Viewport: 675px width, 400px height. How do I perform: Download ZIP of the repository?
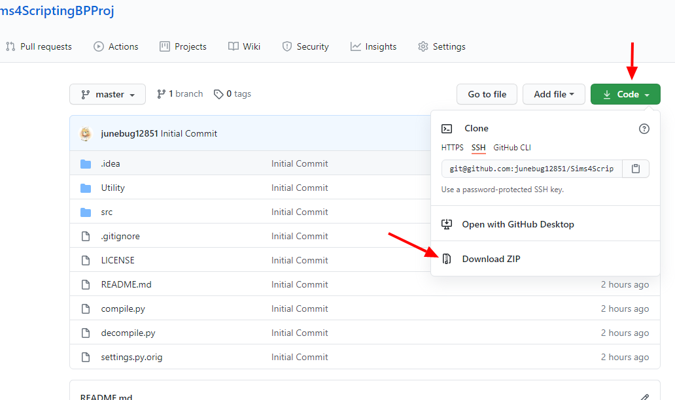[x=491, y=259]
